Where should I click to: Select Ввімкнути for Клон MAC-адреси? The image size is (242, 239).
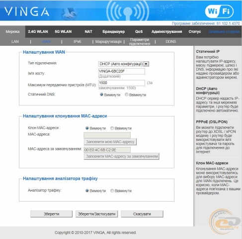(112, 128)
